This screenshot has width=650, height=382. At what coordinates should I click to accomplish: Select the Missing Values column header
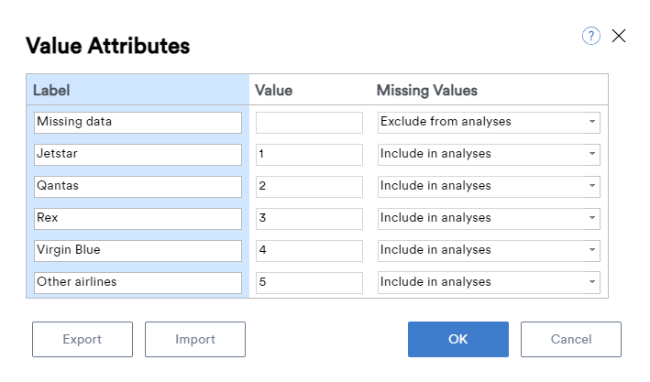coord(427,91)
